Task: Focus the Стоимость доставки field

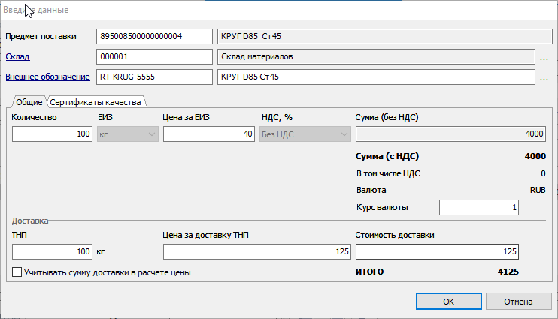Action: (437, 251)
